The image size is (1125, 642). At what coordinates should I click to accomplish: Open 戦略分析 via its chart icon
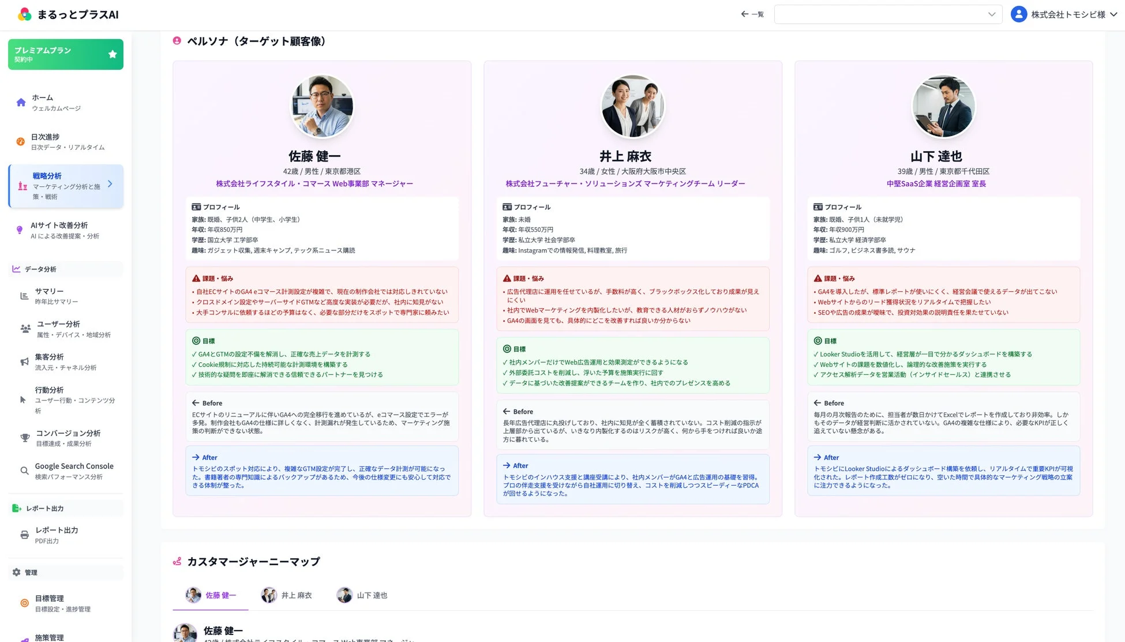coord(21,186)
